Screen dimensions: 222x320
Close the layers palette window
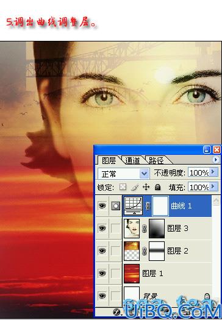pyautogui.click(x=217, y=150)
